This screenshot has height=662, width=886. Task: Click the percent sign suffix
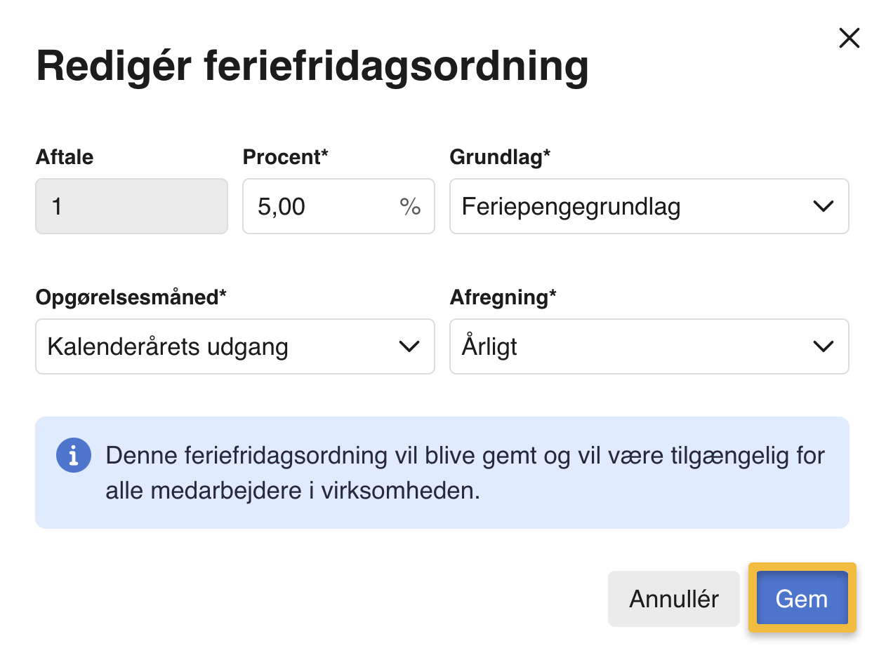(410, 206)
